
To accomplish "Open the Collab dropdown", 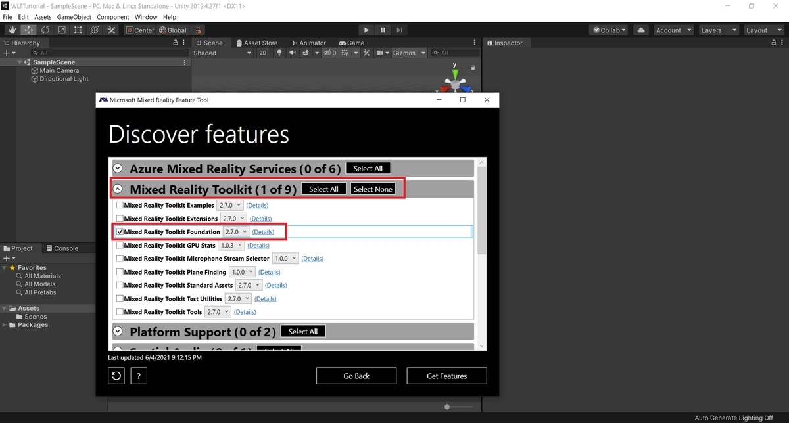I will pos(609,30).
